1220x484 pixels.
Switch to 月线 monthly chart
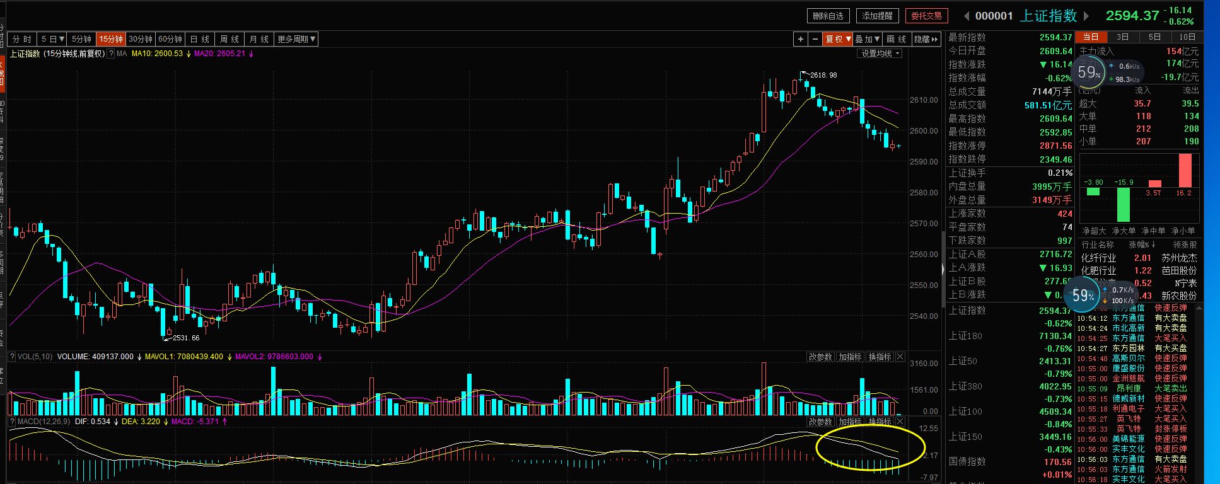tap(259, 39)
